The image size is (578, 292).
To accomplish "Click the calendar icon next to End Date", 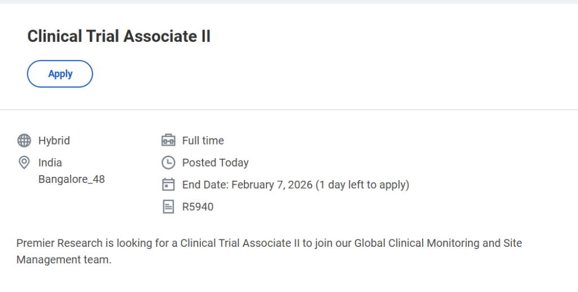I will tap(168, 185).
